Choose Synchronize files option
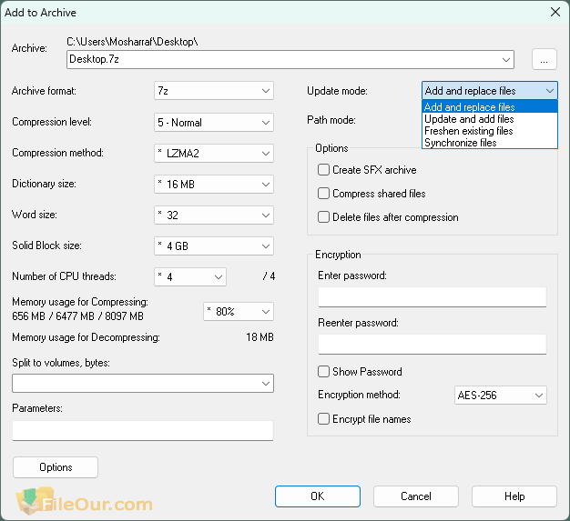 pos(490,143)
